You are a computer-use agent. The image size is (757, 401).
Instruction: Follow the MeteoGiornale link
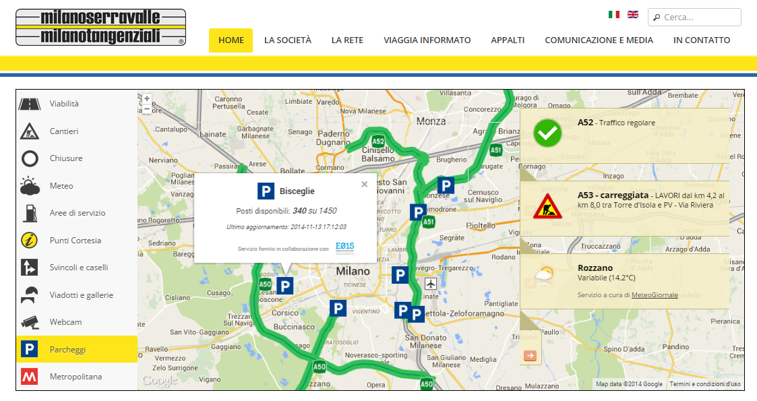click(654, 295)
